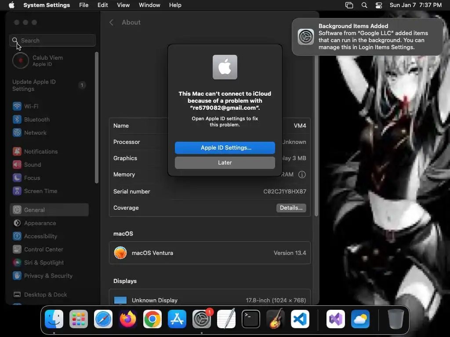450x337 pixels.
Task: Open Siri & Spotlight in sidebar
Action: [x=49, y=262]
